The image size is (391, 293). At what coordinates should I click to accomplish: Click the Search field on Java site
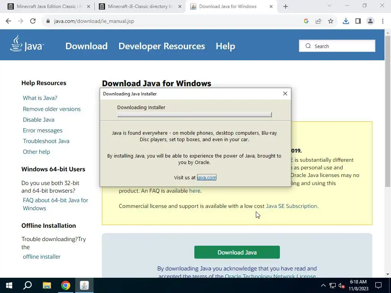tap(337, 46)
